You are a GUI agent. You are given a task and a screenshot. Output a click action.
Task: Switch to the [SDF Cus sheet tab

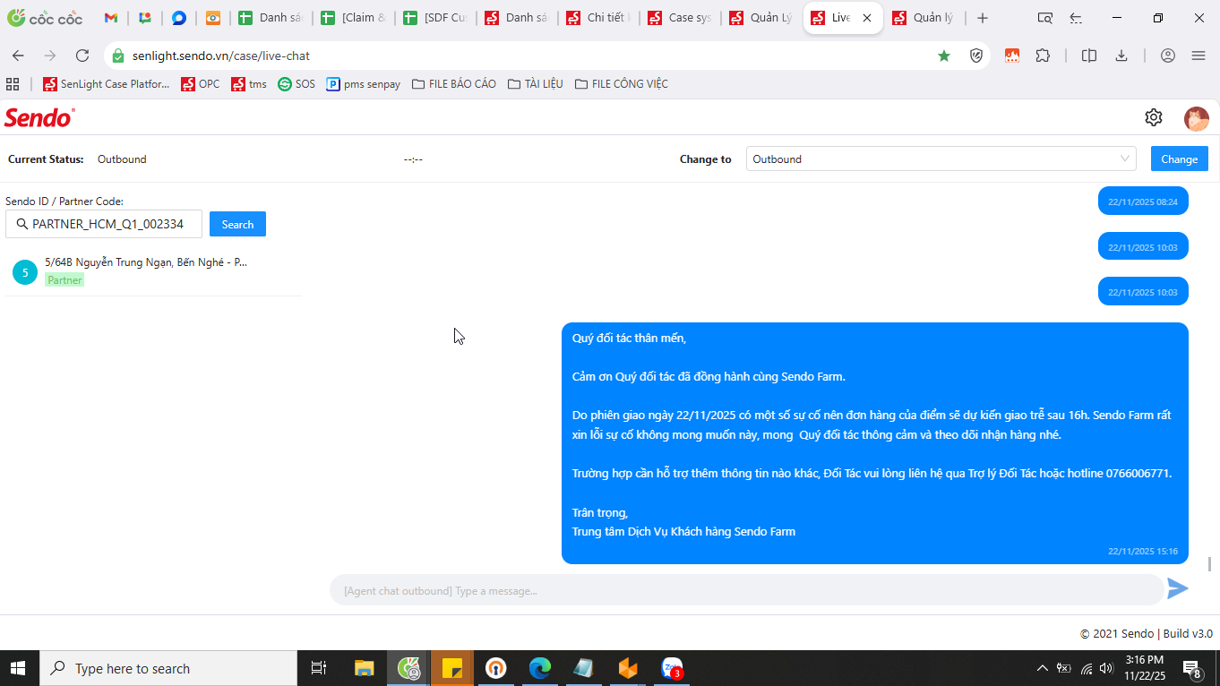[435, 18]
